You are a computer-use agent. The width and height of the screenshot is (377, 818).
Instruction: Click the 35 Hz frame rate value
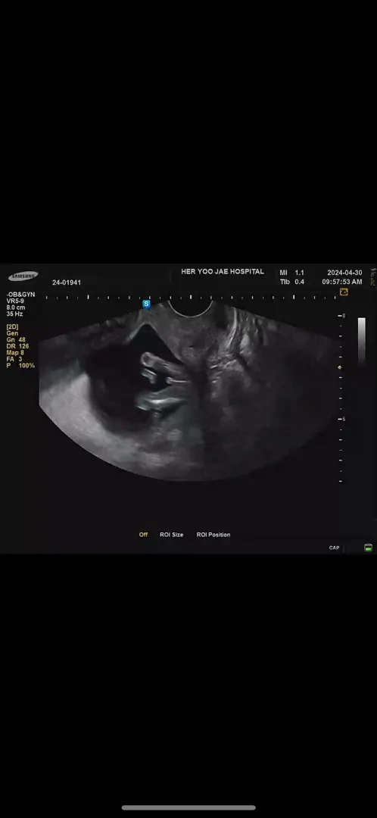[14, 314]
